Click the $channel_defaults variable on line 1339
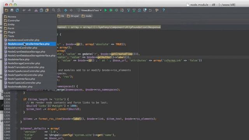The width and height of the screenshot is (249, 140). pyautogui.click(x=33, y=128)
